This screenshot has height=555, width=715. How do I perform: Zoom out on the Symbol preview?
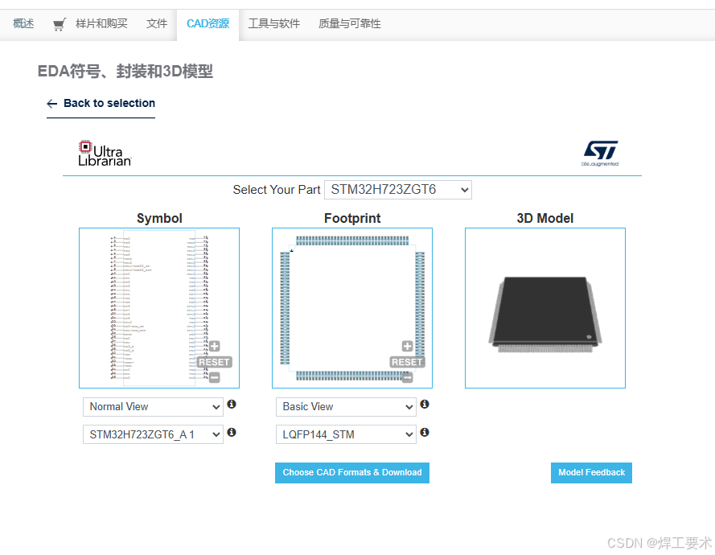tap(214, 377)
